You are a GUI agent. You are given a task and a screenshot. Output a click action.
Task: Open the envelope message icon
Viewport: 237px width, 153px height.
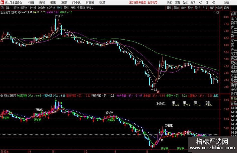(214, 3)
